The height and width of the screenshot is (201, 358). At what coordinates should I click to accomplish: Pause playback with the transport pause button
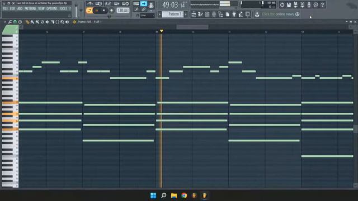coord(97,11)
